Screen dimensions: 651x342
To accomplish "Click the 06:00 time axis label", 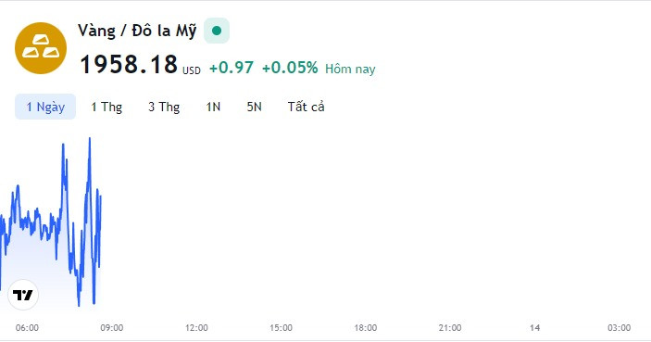I will [x=27, y=328].
